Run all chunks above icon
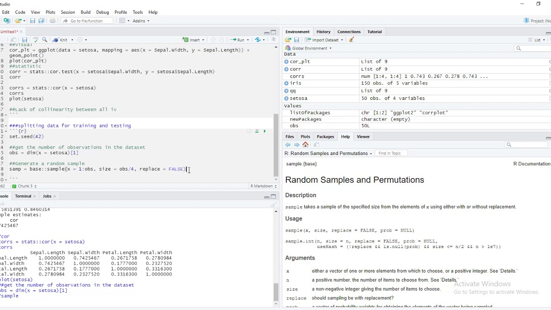This screenshot has width=551, height=310. (x=257, y=131)
